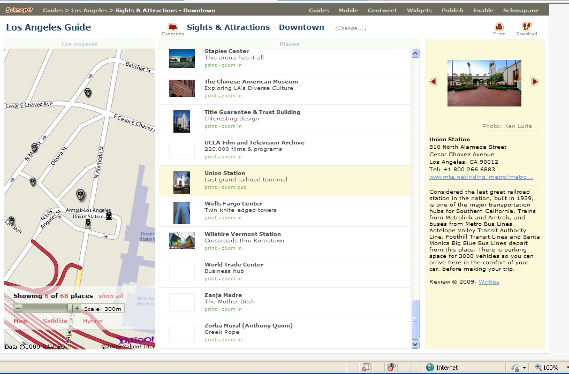
Task: Click the privacy eye status icon
Action: point(391,368)
